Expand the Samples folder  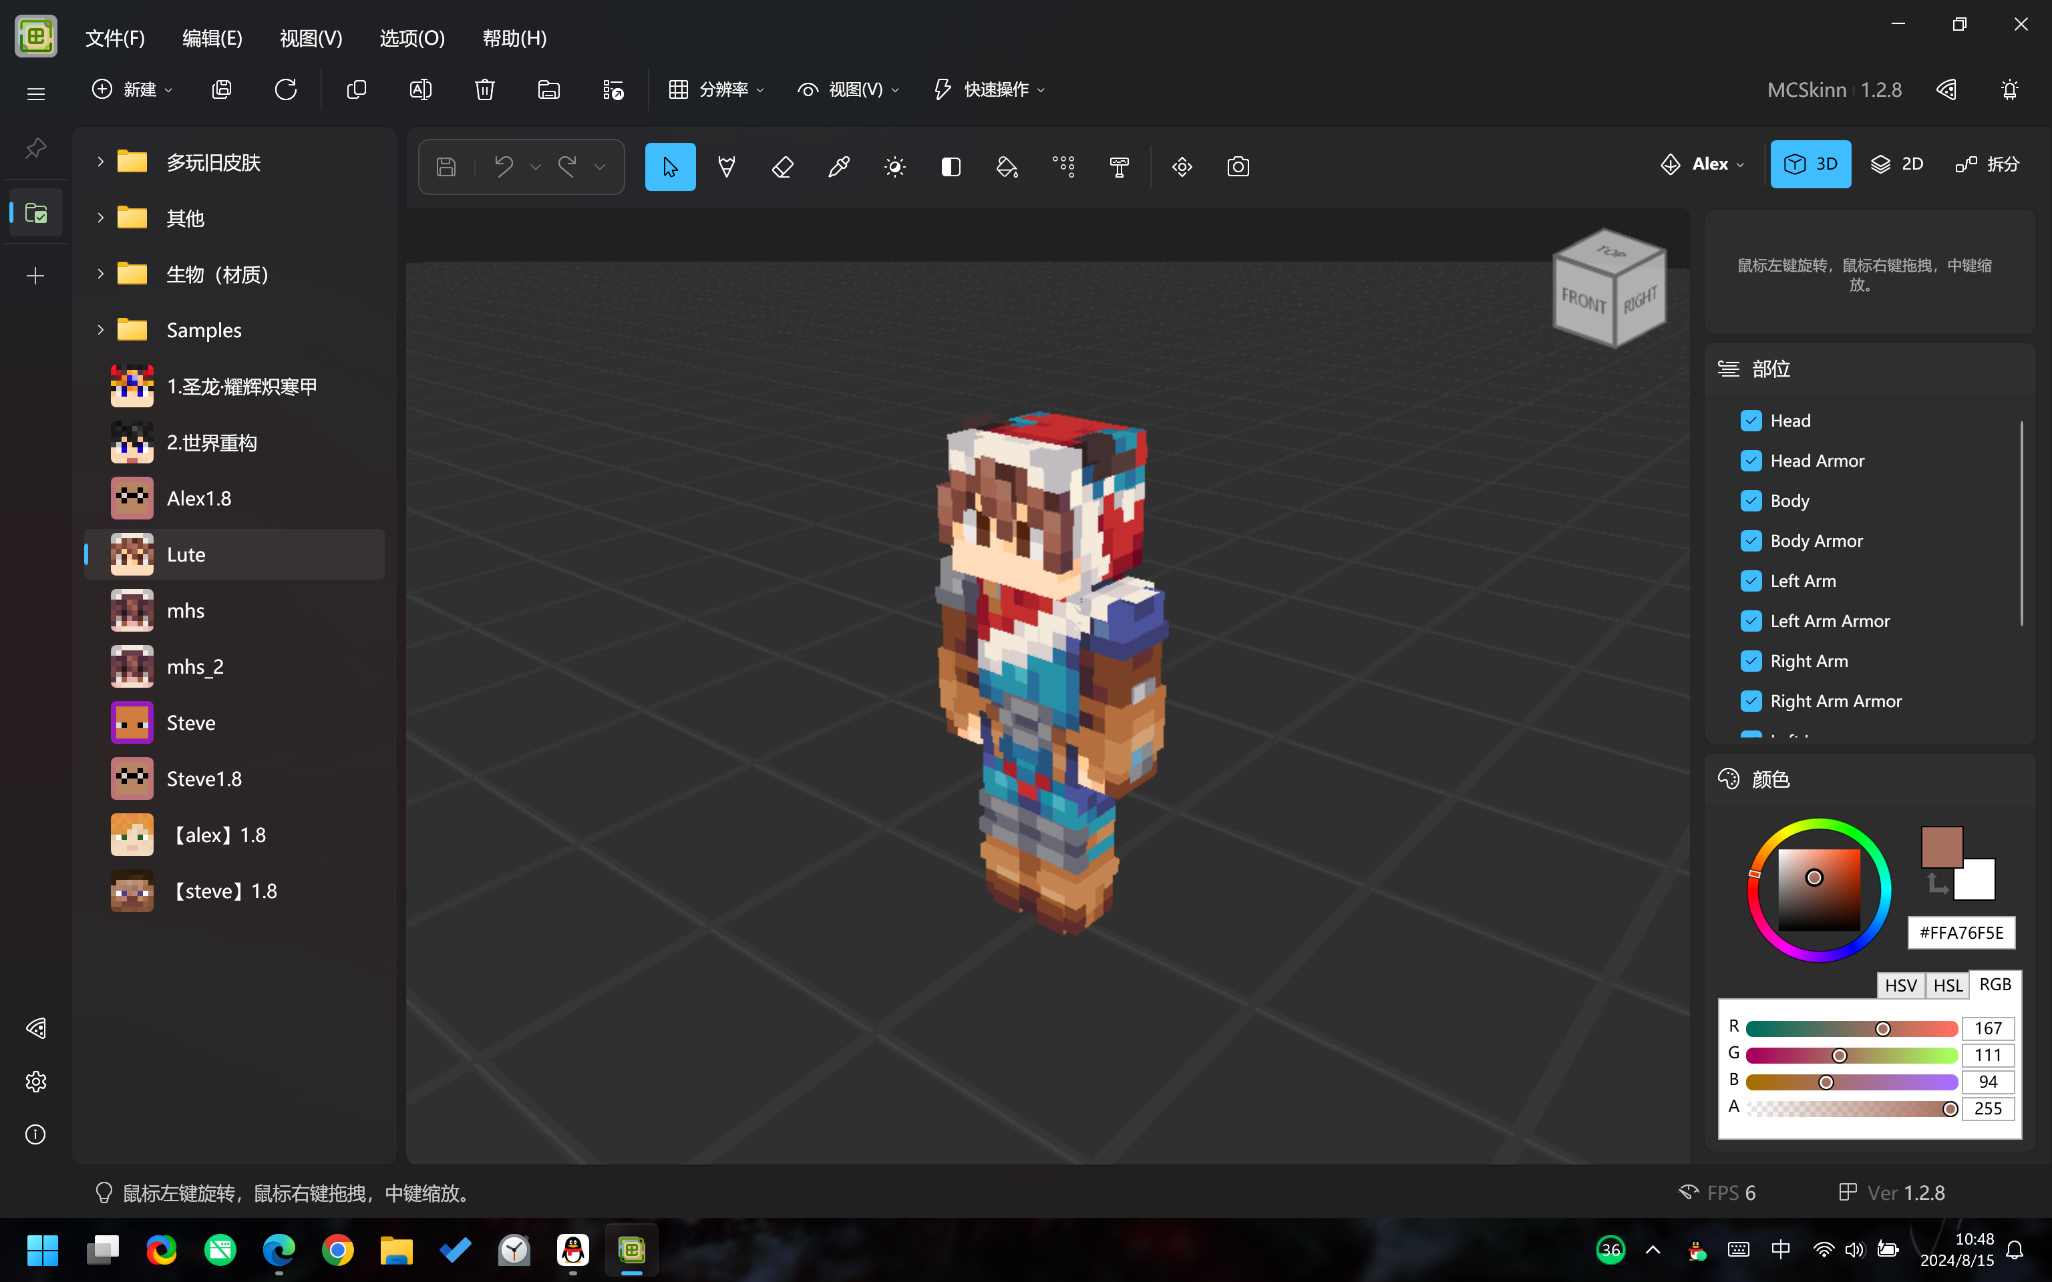pyautogui.click(x=100, y=330)
